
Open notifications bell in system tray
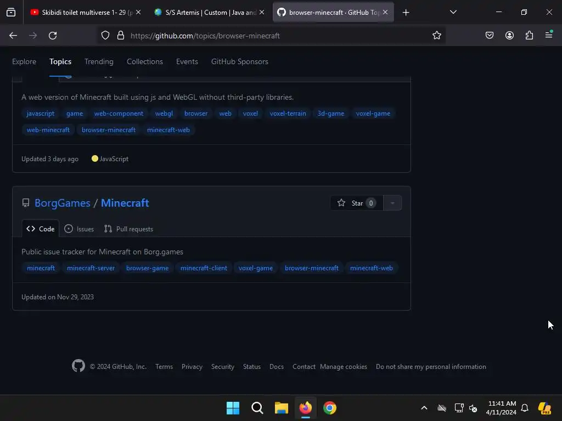click(525, 408)
